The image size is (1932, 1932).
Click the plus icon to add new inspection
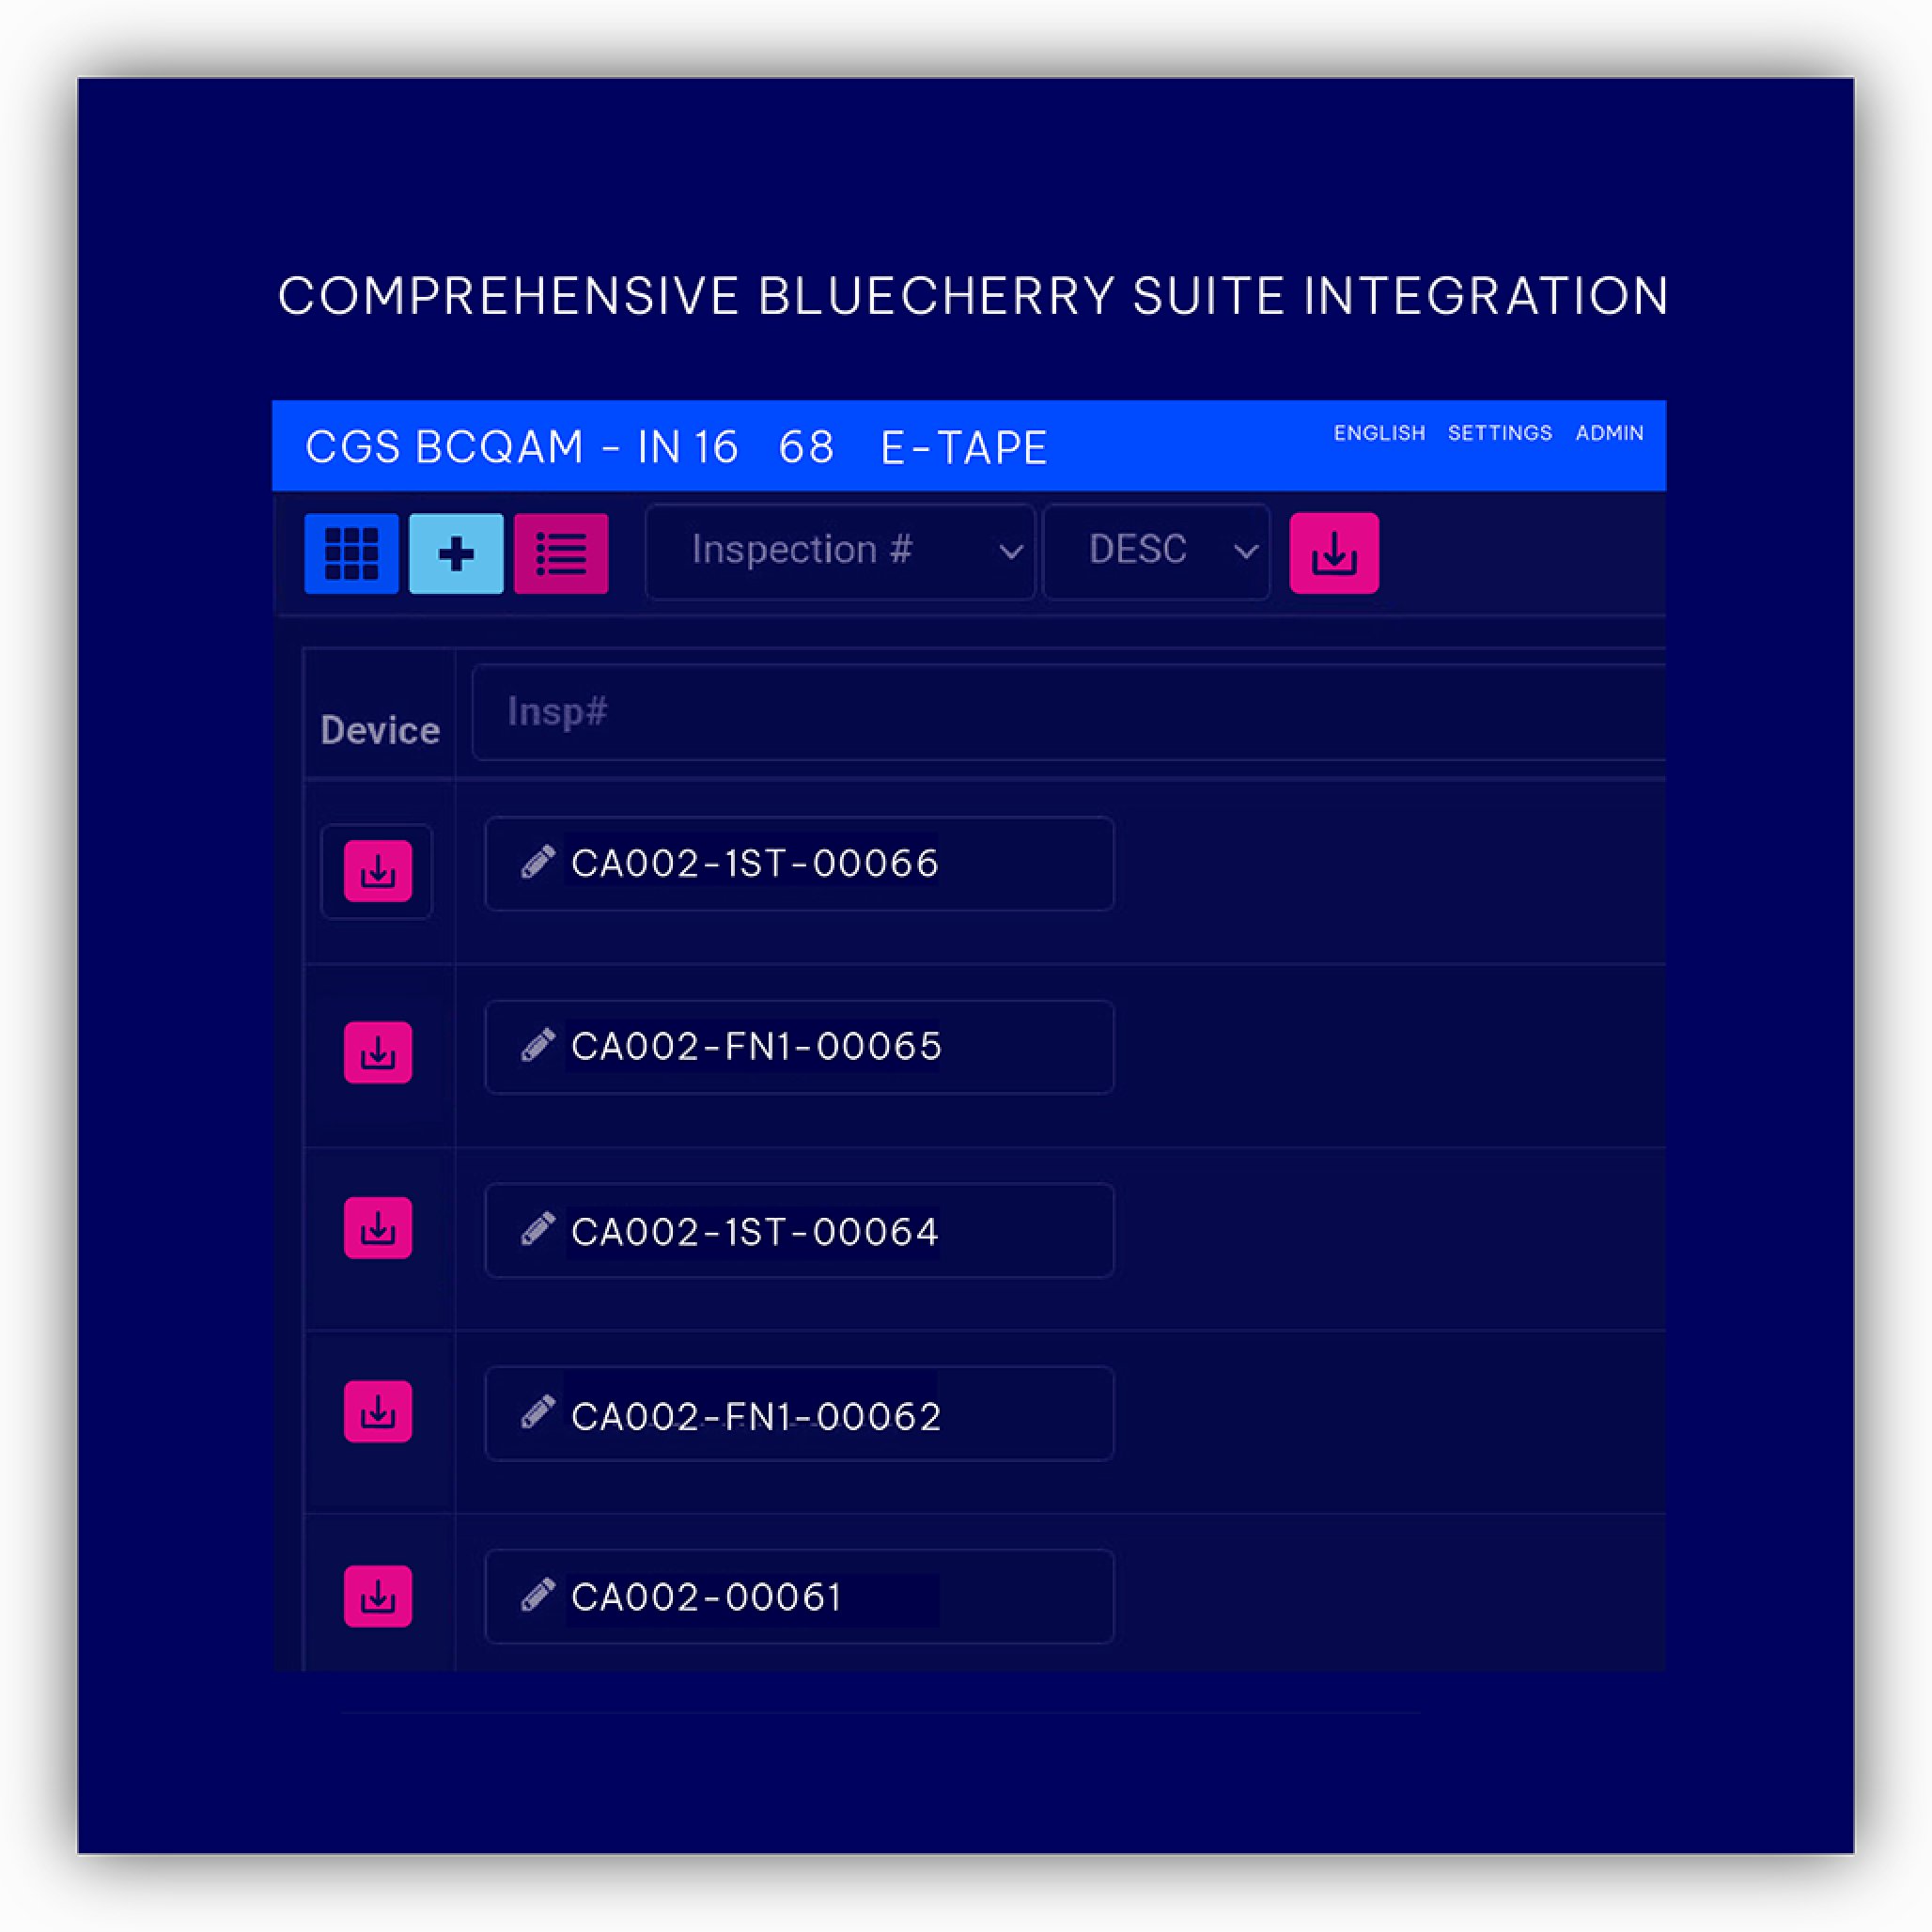pos(456,552)
